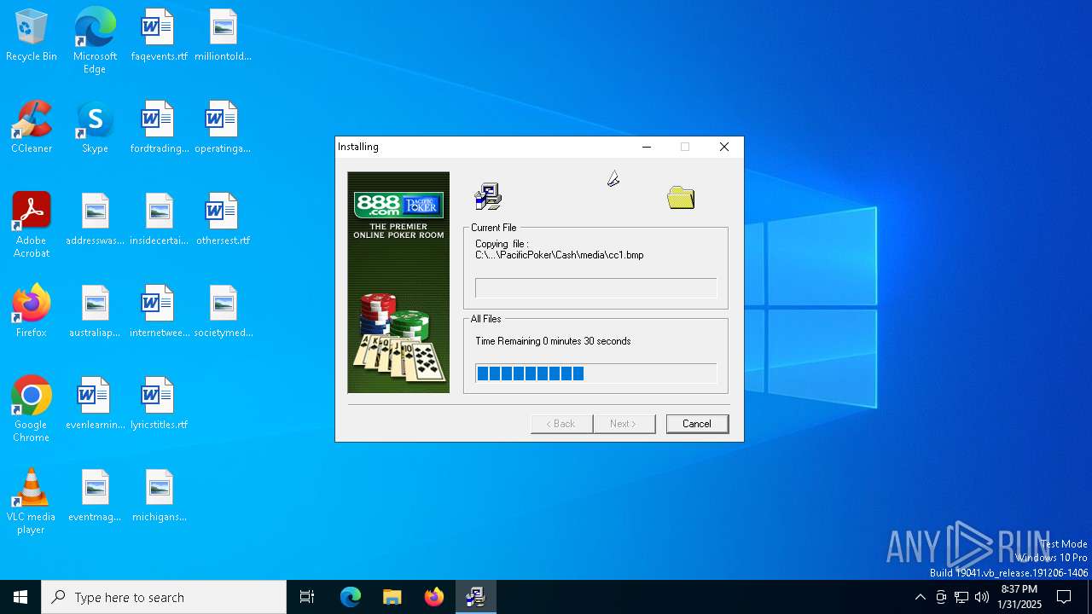
Task: Show hidden system tray icons
Action: click(x=920, y=597)
